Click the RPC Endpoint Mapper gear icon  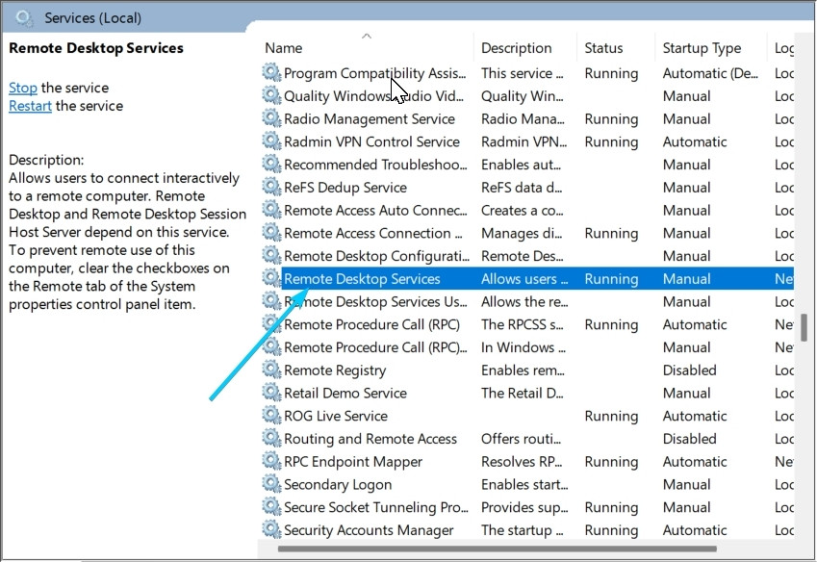point(271,462)
